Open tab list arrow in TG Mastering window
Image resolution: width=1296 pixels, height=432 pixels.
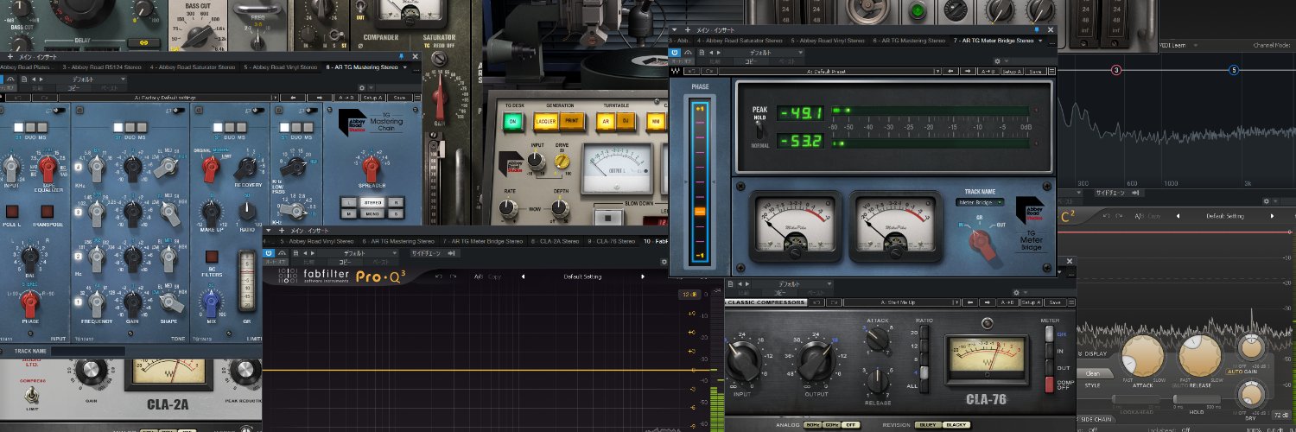pyautogui.click(x=405, y=67)
